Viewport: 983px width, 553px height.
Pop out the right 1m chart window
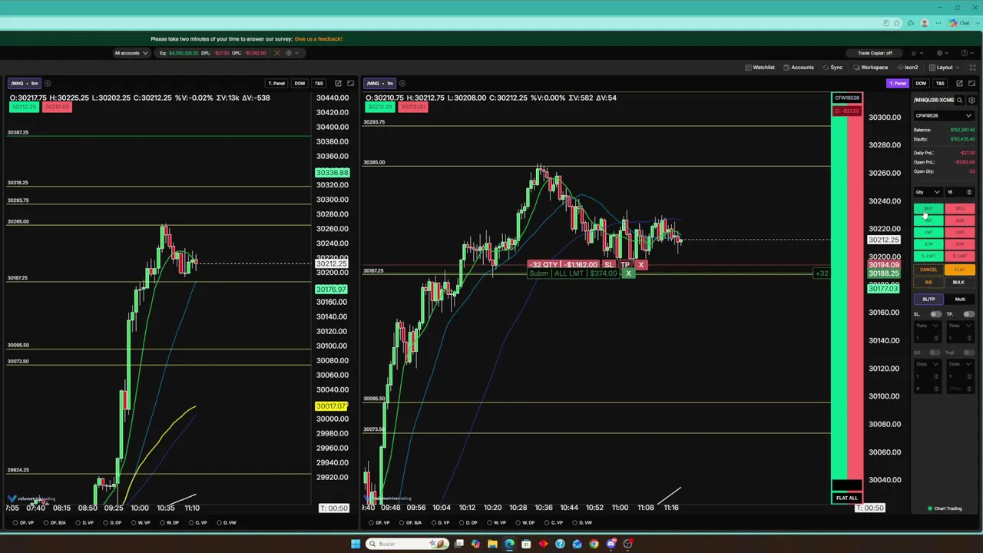(960, 83)
